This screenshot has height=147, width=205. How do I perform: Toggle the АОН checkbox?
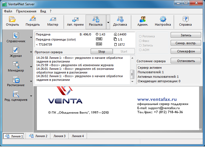click(140, 50)
